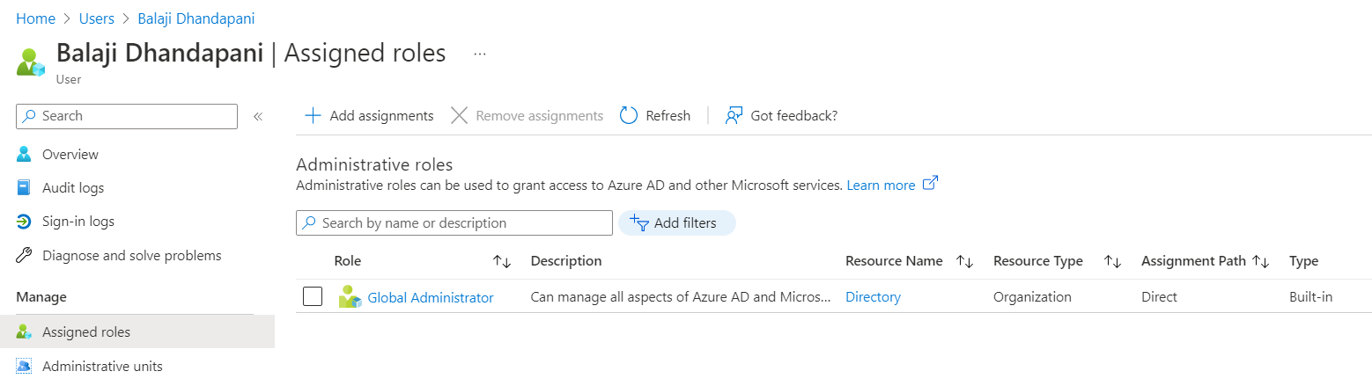
Task: Click the funnel icon on Add filters
Action: (x=639, y=222)
